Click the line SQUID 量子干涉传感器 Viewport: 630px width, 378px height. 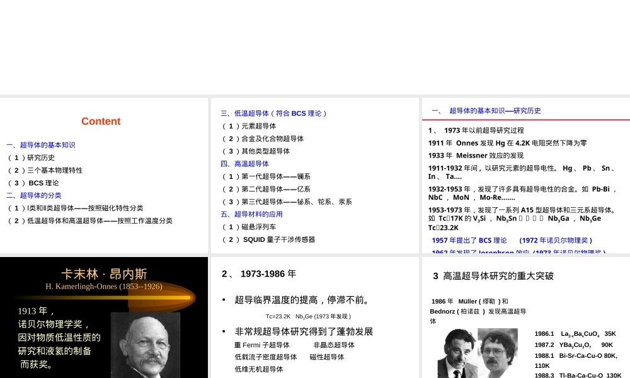click(268, 240)
